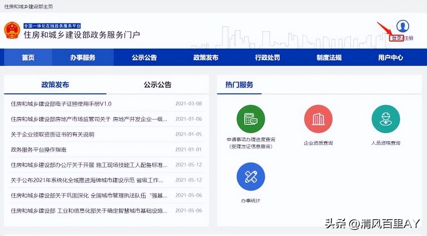Open the 行政处罚 navigation menu
The height and width of the screenshot is (236, 427).
(267, 57)
